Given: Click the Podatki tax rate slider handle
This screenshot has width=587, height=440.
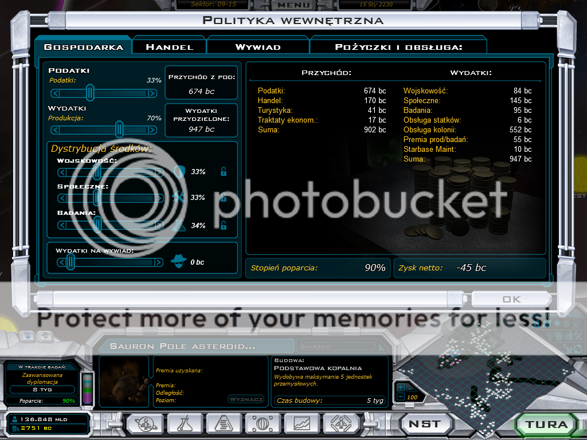Looking at the screenshot, I should coord(90,93).
